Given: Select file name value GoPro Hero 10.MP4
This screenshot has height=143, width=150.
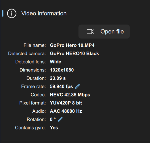Looking at the screenshot, I should pos(72,45).
